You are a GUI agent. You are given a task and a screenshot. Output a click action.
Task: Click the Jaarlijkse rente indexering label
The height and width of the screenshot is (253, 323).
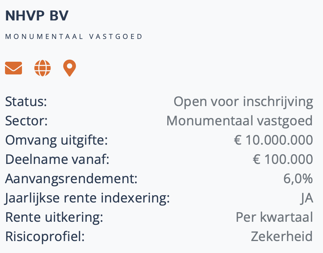click(87, 198)
